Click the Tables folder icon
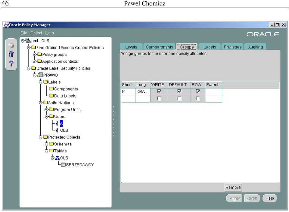Screen dimensions: 289x212 51,151
